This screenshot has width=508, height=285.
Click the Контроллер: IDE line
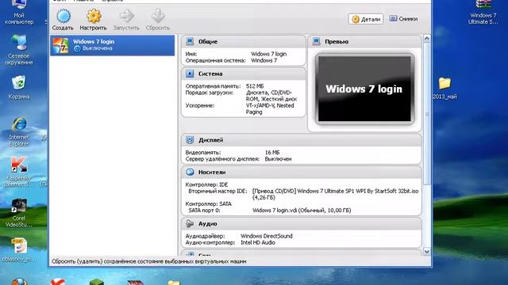pos(206,184)
